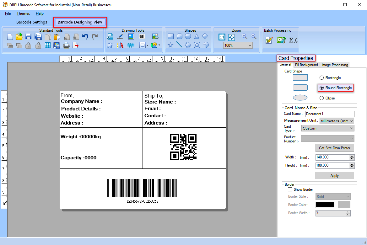Expand the shapes picture tool dropdown arrow
This screenshot has width=367, height=245.
[x=159, y=45]
